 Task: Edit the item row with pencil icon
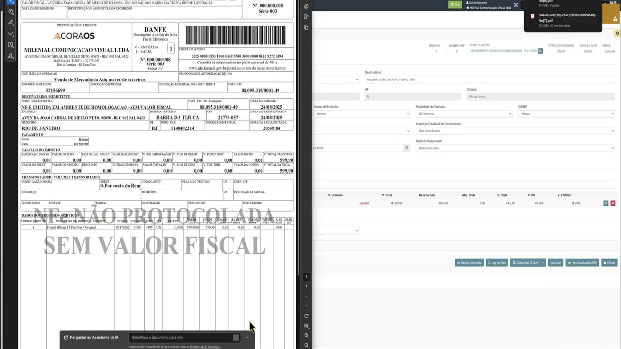pos(605,203)
